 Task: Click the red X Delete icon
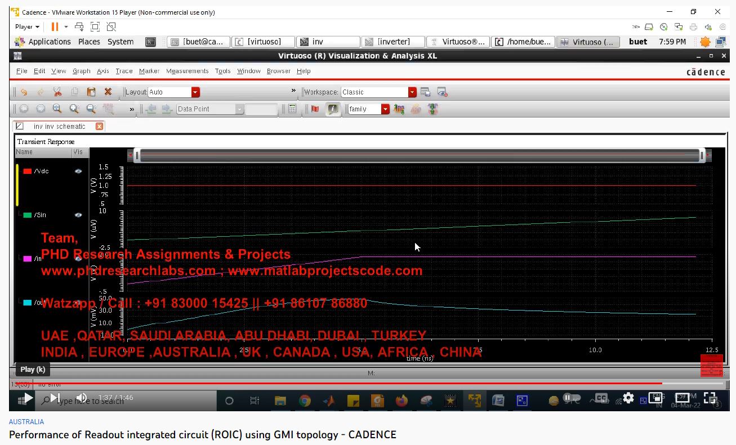click(x=108, y=92)
